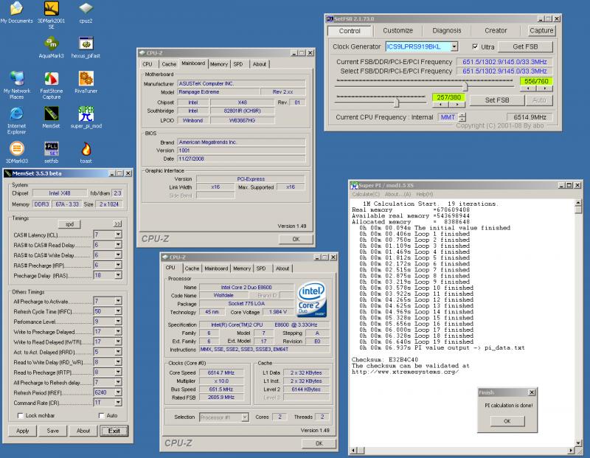
Task: Click lower slider thumb in SetFSB
Action: pyautogui.click(x=396, y=102)
